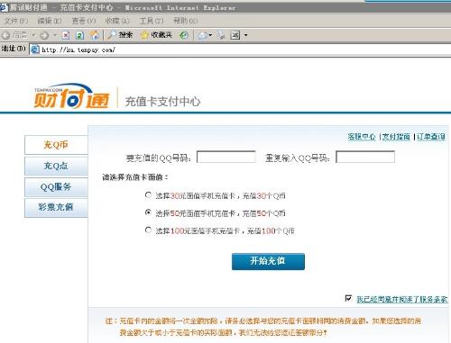451x343 pixels.
Task: Open the Back history dropdown arrow
Action: pos(33,35)
